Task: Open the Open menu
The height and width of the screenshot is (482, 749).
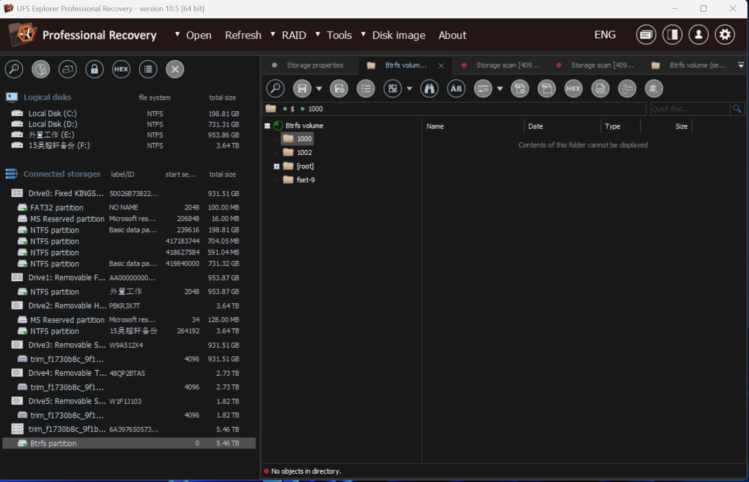Action: pos(199,35)
